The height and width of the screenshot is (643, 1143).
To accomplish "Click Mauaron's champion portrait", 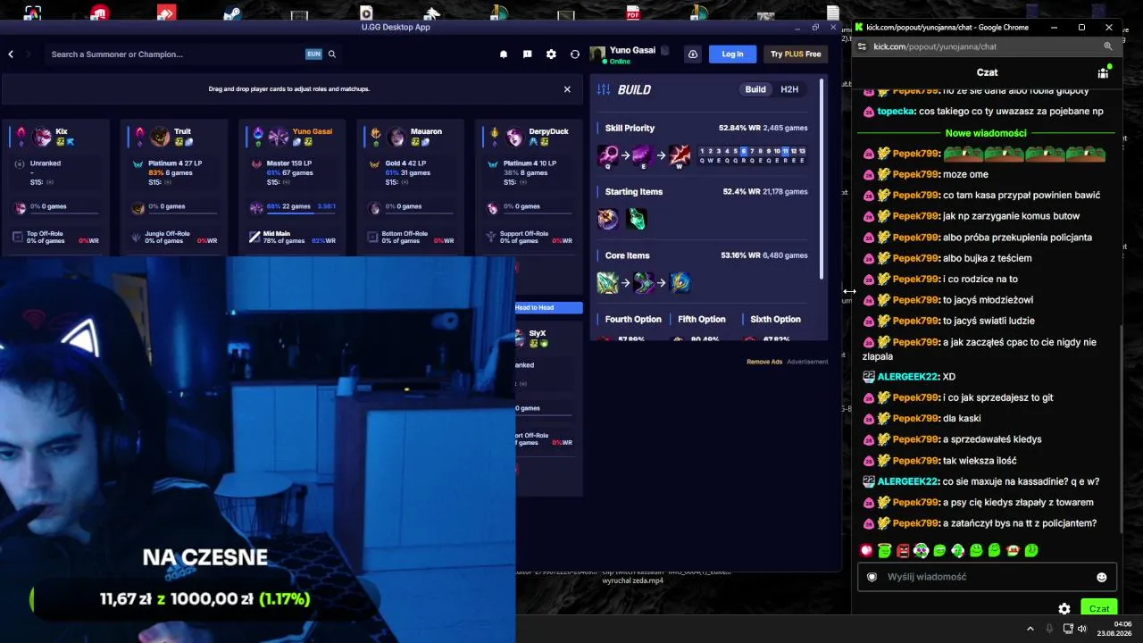I will (396, 137).
